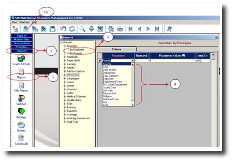Open Social Audit sidebar icon
Image resolution: width=232 pixels, height=161 pixels.
coord(21,140)
